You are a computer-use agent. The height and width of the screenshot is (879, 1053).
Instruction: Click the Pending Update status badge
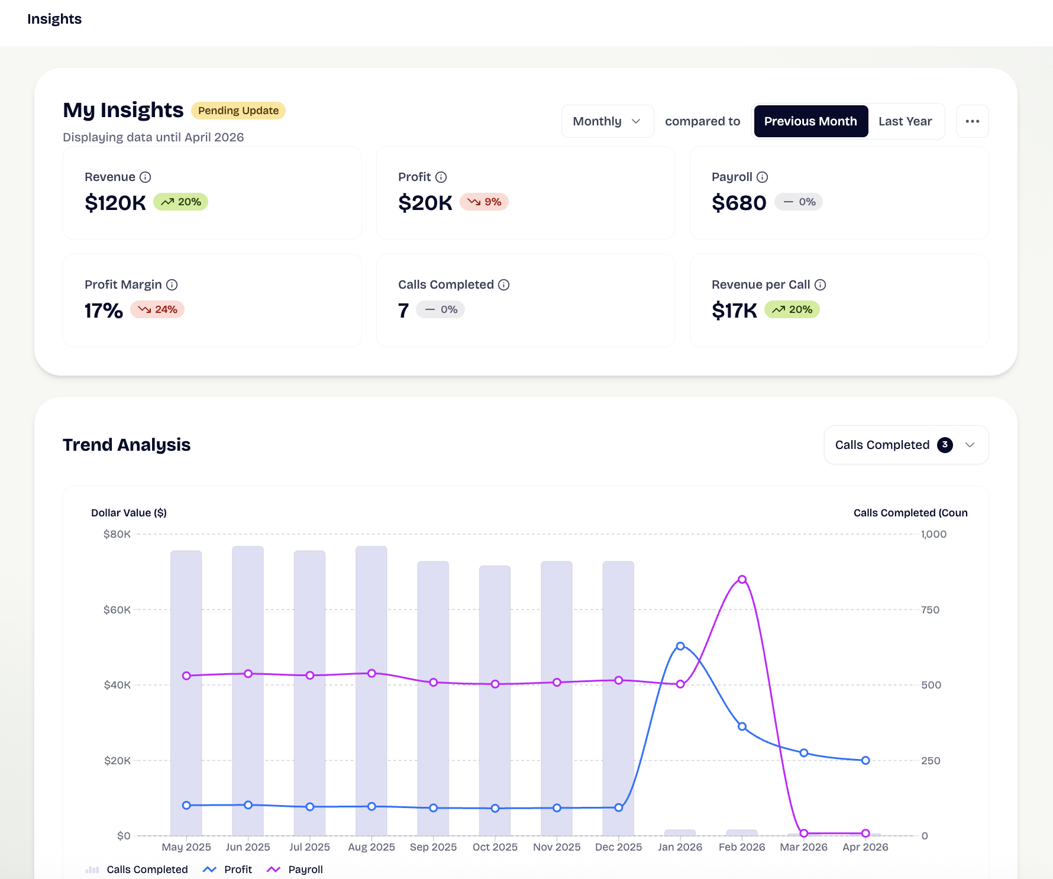[x=238, y=111]
